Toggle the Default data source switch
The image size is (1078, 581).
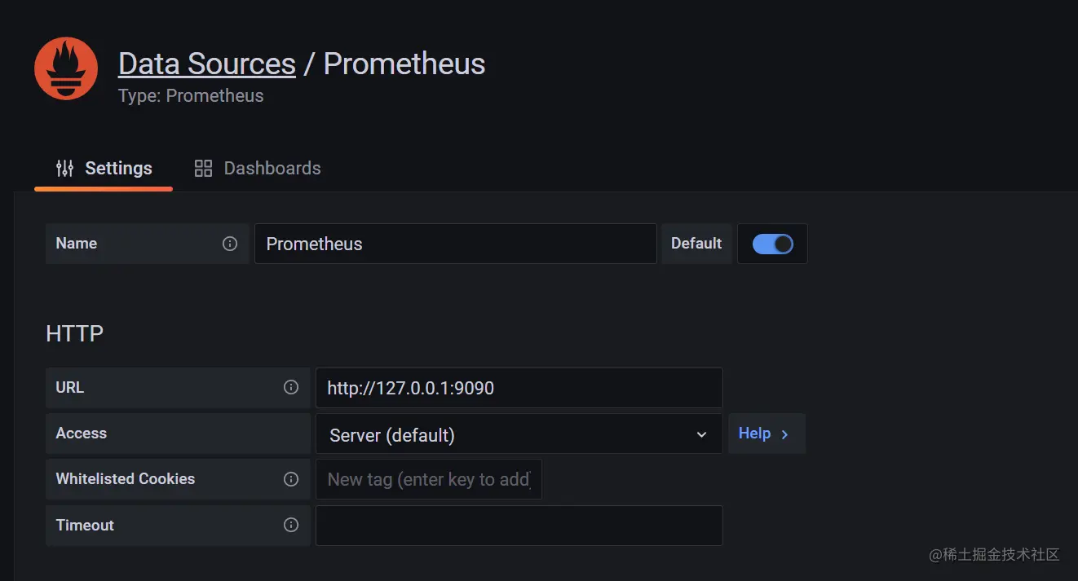[772, 244]
